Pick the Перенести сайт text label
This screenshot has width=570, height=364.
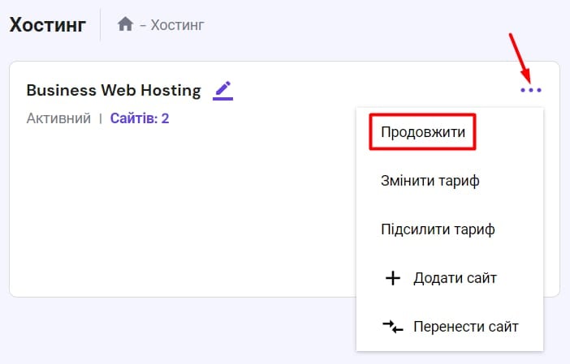[x=465, y=327]
